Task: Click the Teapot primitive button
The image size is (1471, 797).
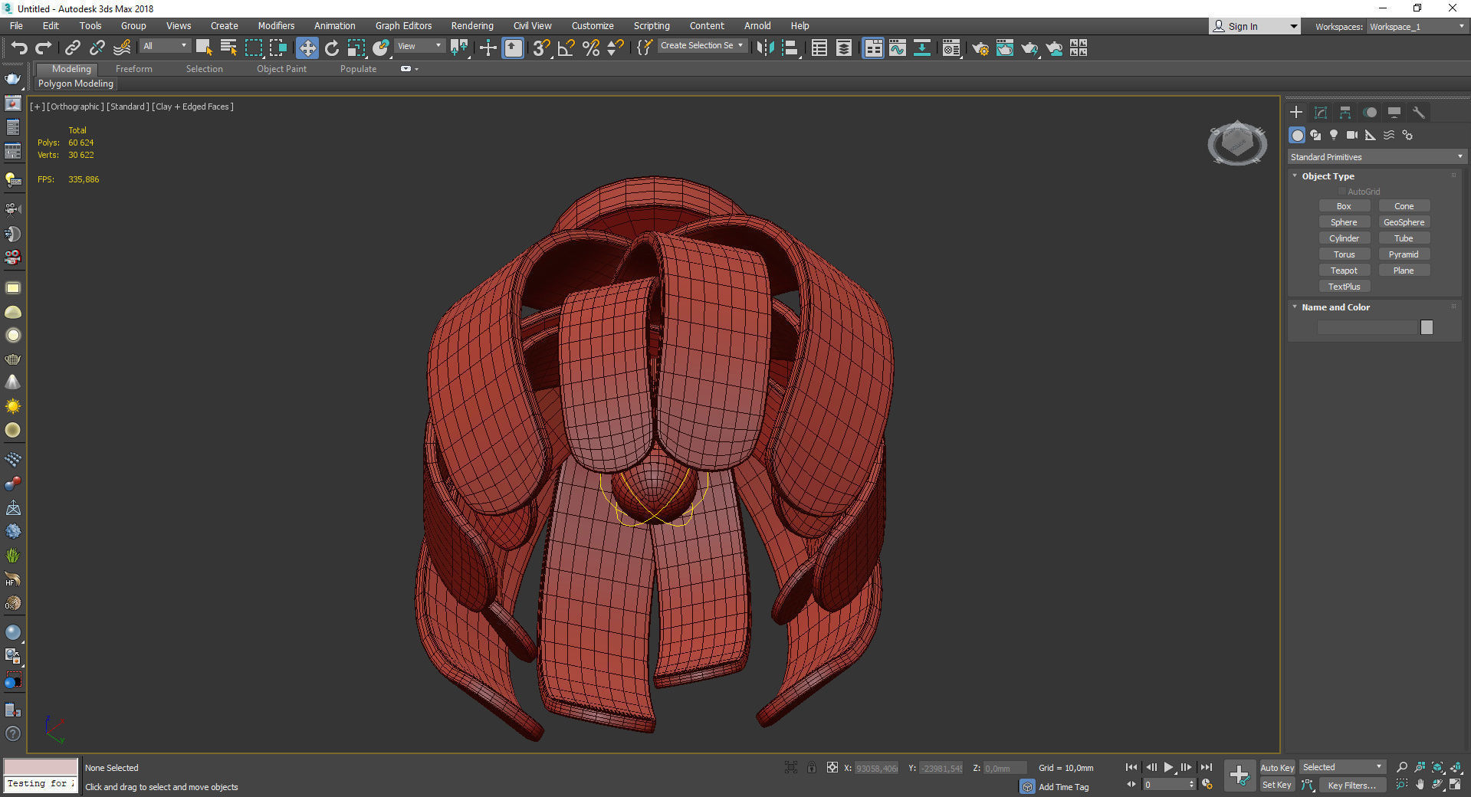Action: point(1343,271)
